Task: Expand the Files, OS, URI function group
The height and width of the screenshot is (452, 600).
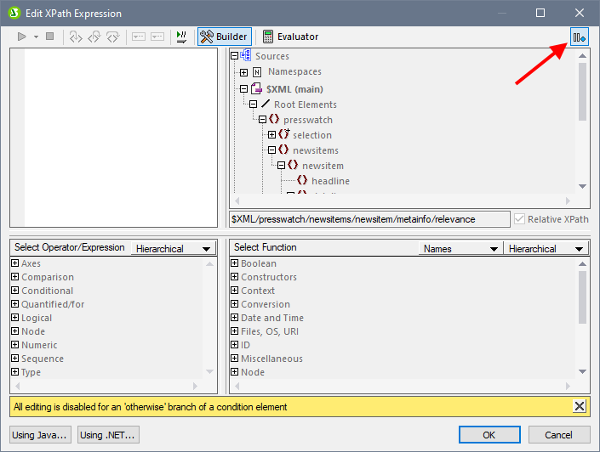Action: tap(235, 331)
